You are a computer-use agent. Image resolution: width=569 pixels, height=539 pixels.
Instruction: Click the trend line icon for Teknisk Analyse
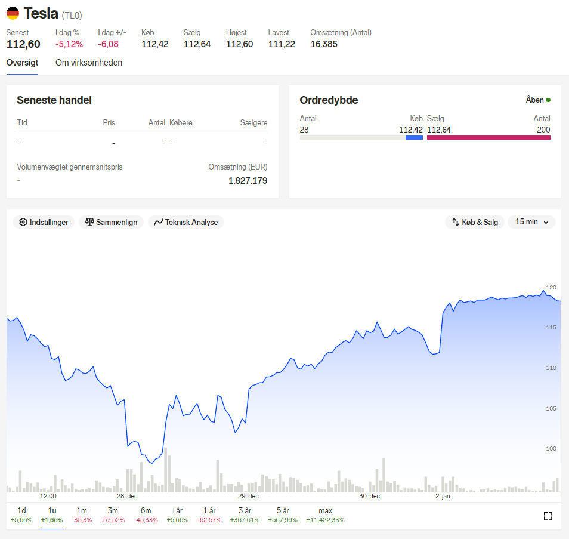pyautogui.click(x=159, y=222)
